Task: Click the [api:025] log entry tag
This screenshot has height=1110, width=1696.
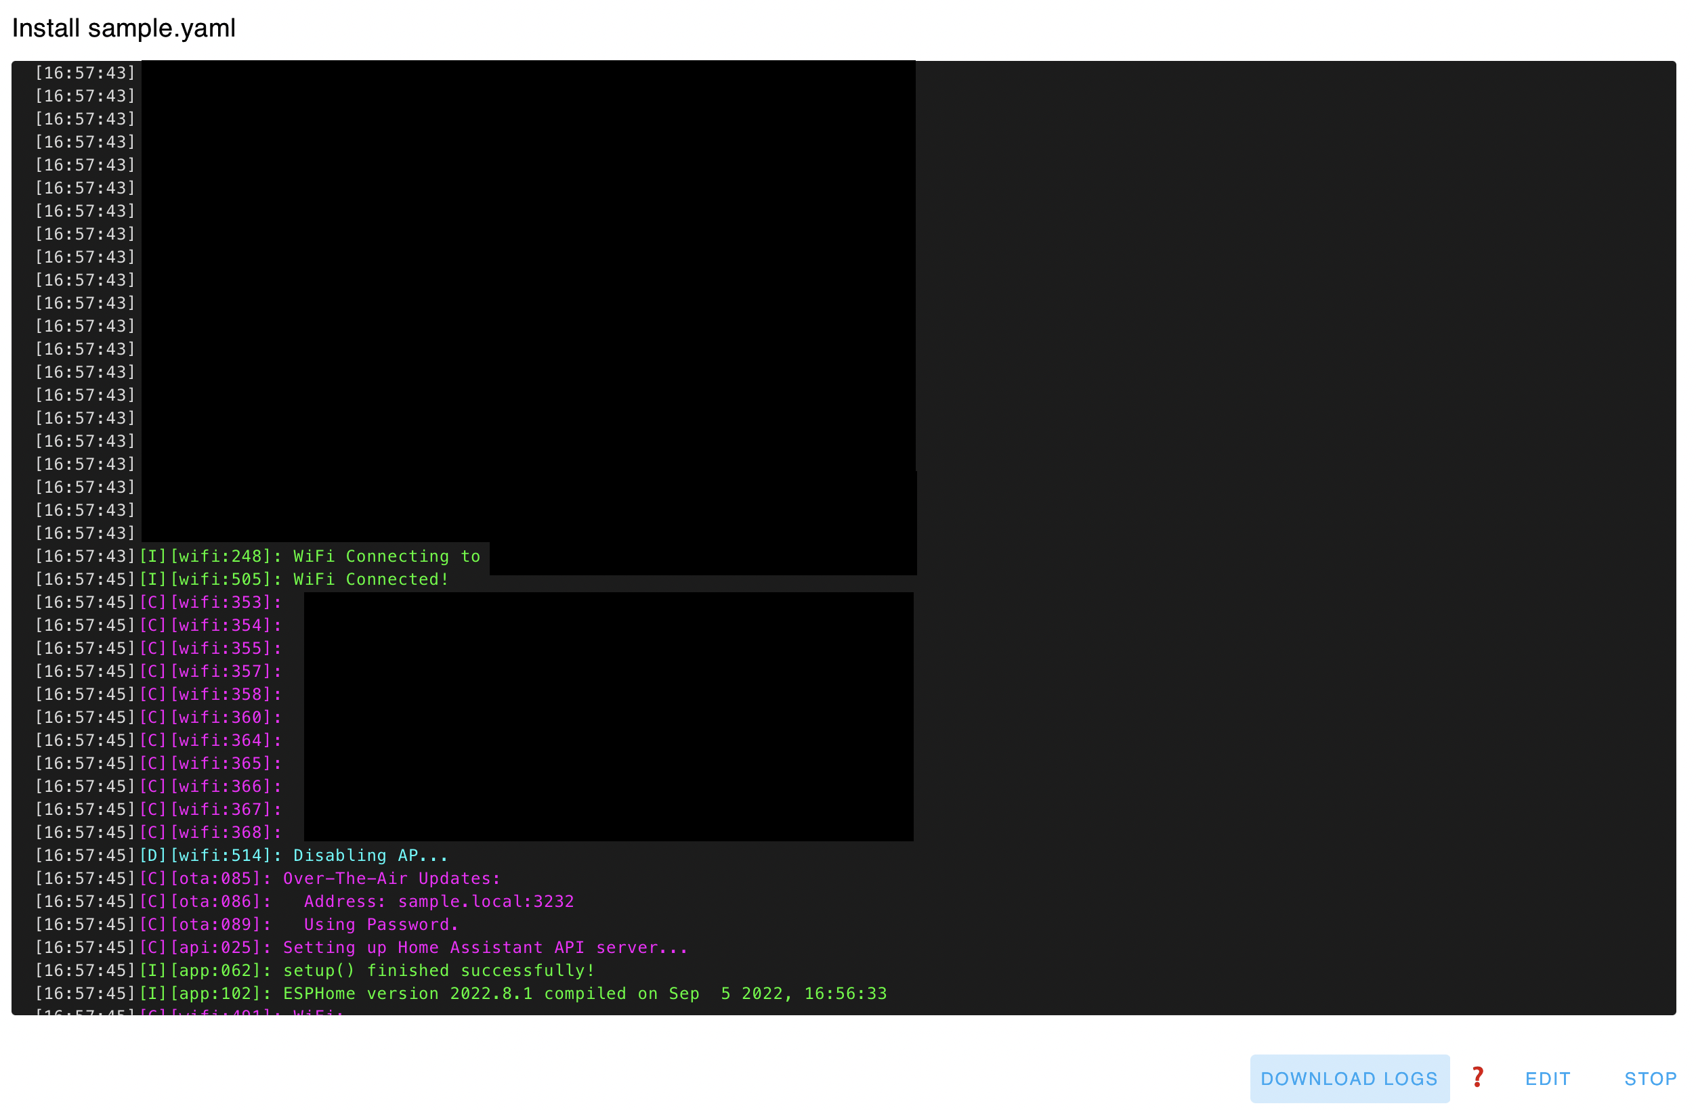Action: click(x=216, y=948)
